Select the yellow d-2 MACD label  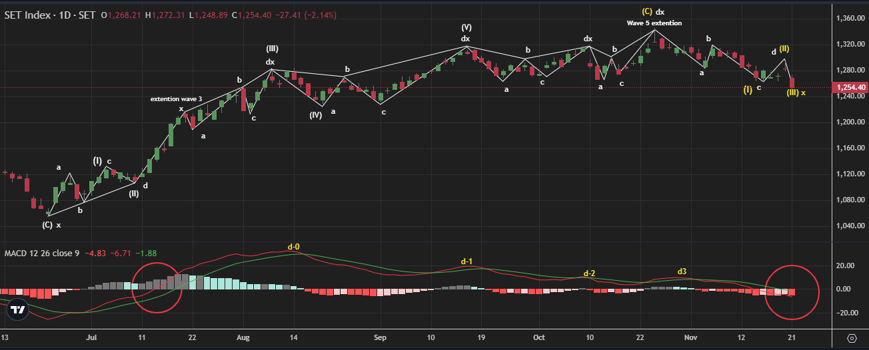pyautogui.click(x=590, y=273)
